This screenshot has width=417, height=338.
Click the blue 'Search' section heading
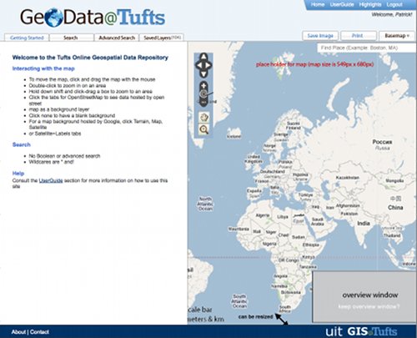tap(22, 144)
